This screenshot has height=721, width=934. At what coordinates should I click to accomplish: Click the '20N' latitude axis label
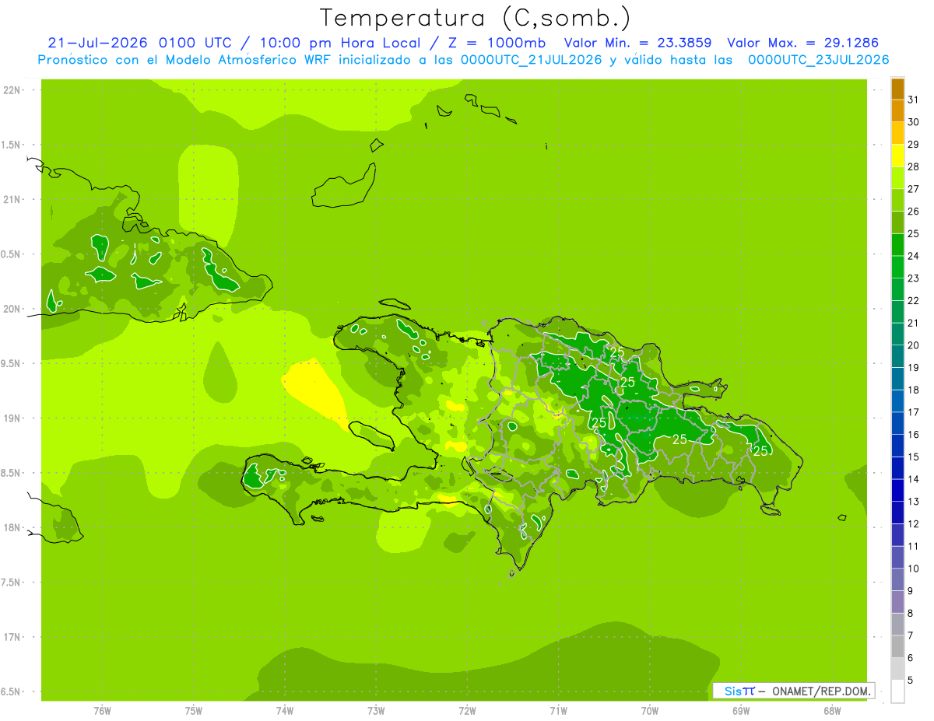pyautogui.click(x=12, y=309)
